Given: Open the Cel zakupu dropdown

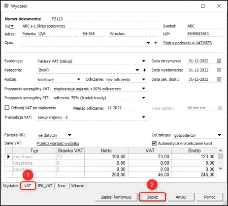Looking at the screenshot, I should (x=220, y=135).
